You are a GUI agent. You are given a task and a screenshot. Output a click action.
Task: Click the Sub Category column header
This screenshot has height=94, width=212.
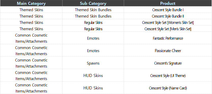(x=93, y=3)
